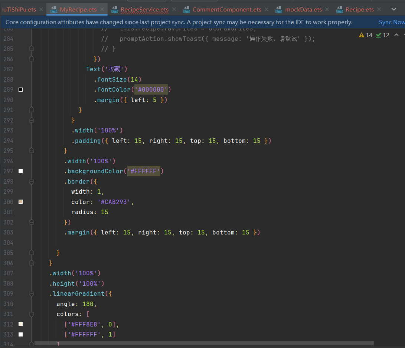Click the Recipe.ets file type icon
This screenshot has width=405, height=348.
340,10
